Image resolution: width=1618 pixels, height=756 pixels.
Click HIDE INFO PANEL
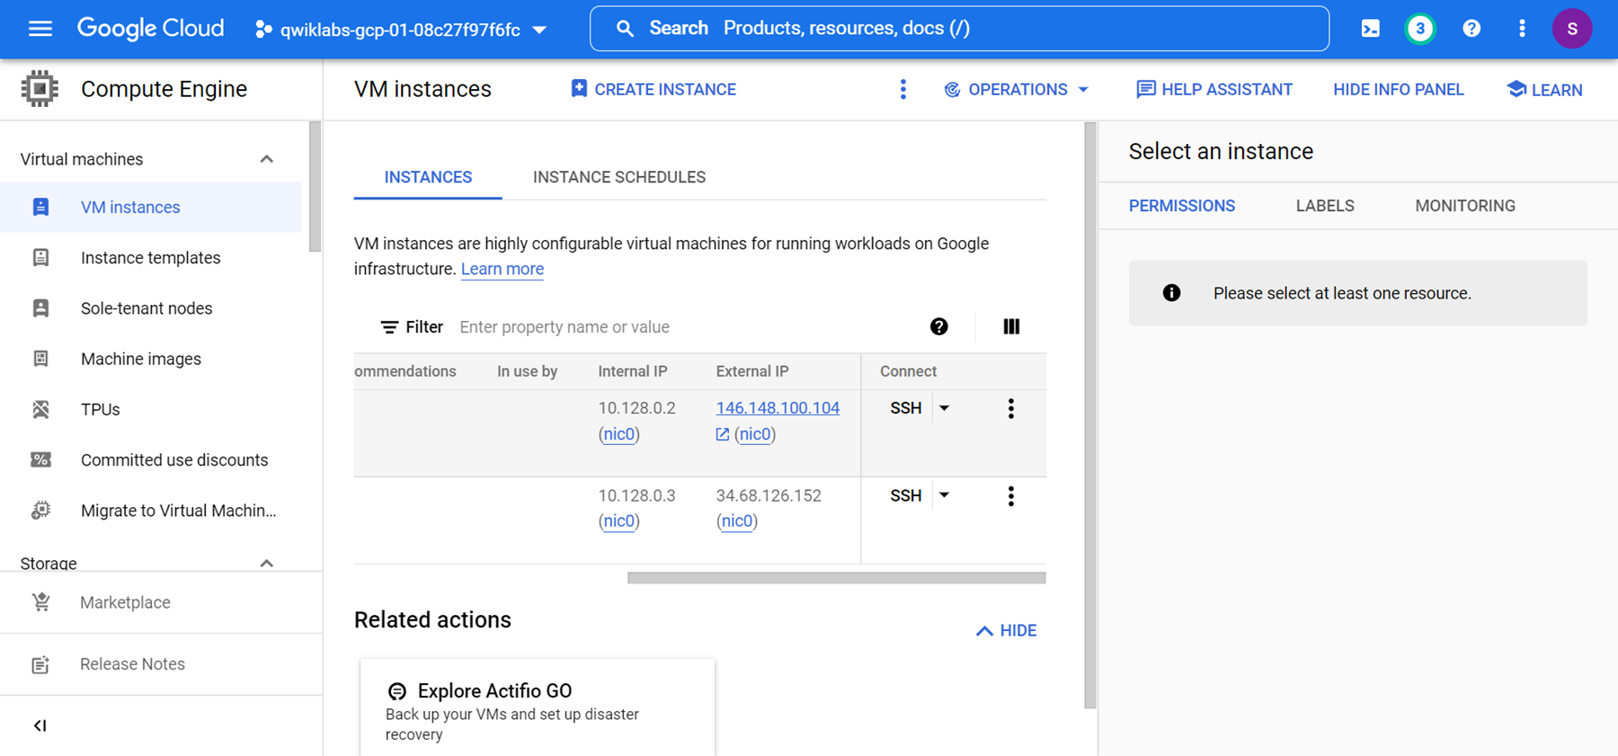[1399, 90]
